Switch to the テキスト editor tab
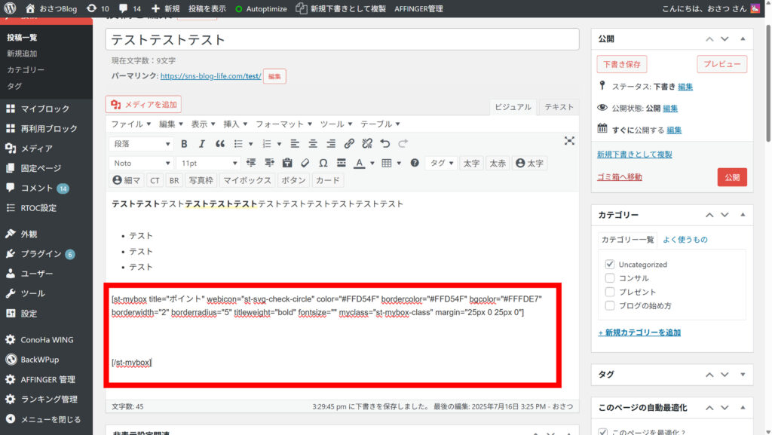Viewport: 772px width, 435px height. (x=559, y=107)
